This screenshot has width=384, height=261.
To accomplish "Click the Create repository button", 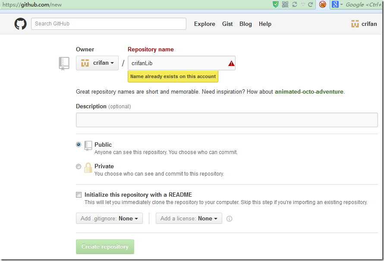I will point(105,247).
